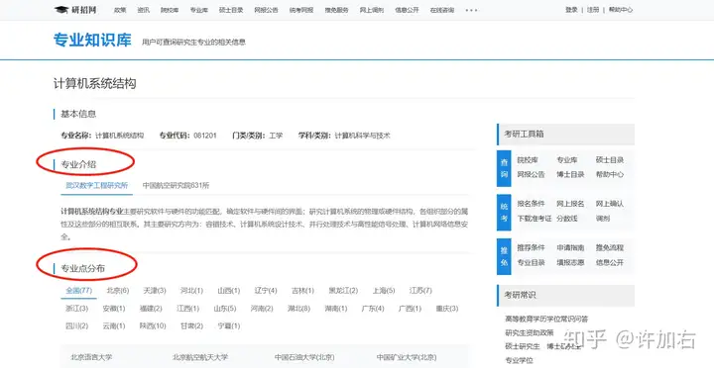Open the 北京语言大学 school entry
The width and height of the screenshot is (714, 368).
[x=91, y=357]
